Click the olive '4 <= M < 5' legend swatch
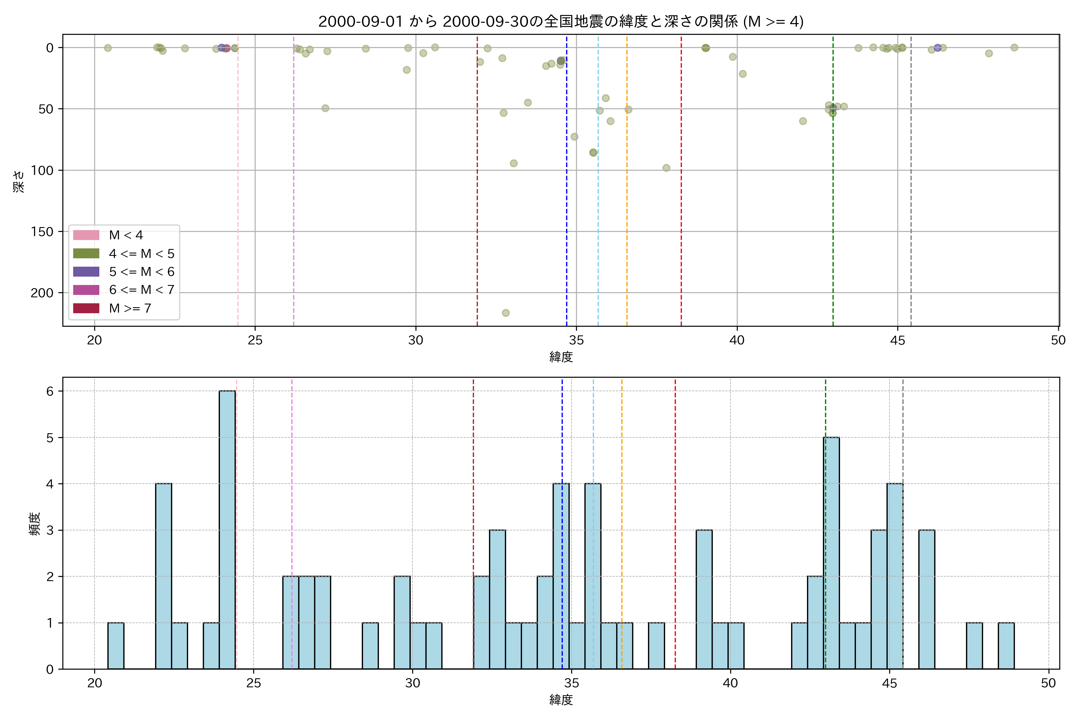 click(86, 253)
